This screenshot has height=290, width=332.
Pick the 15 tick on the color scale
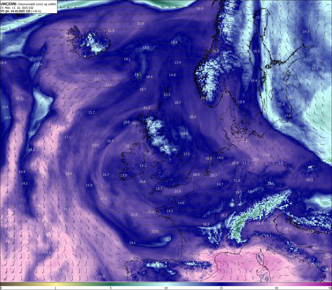(221, 288)
